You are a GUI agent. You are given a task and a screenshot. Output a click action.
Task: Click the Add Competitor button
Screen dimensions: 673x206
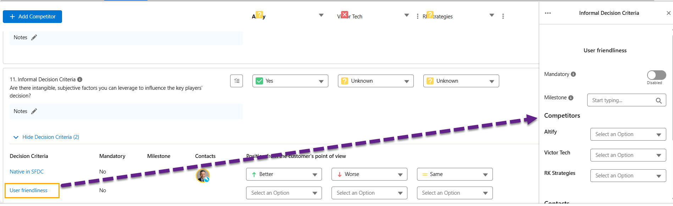32,17
